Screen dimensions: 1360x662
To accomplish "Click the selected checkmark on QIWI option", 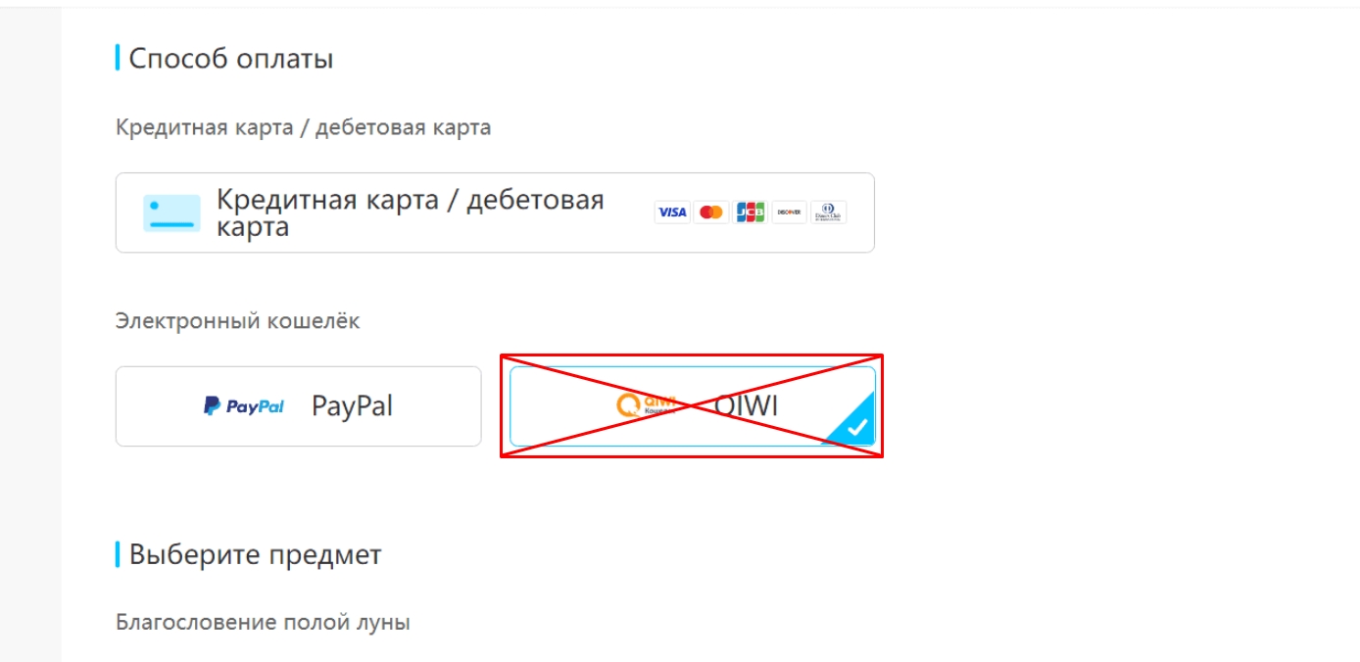I will [x=855, y=427].
